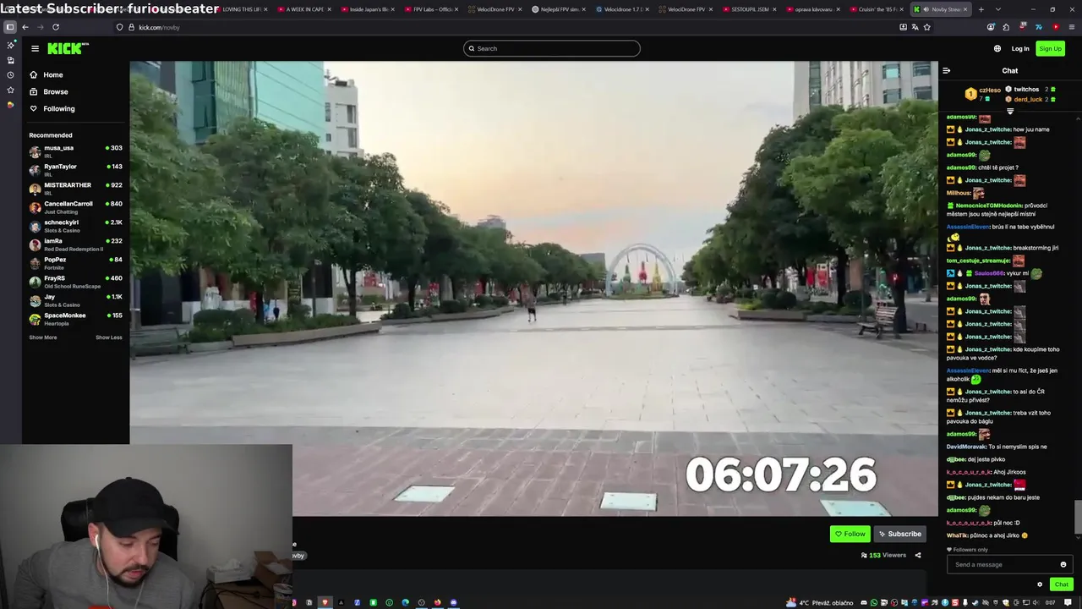This screenshot has width=1082, height=609.
Task: Go back with browser back arrow
Action: tap(25, 27)
